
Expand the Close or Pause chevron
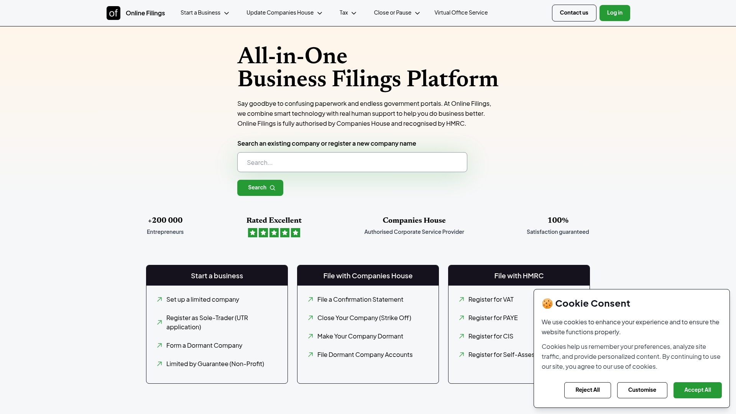(417, 13)
